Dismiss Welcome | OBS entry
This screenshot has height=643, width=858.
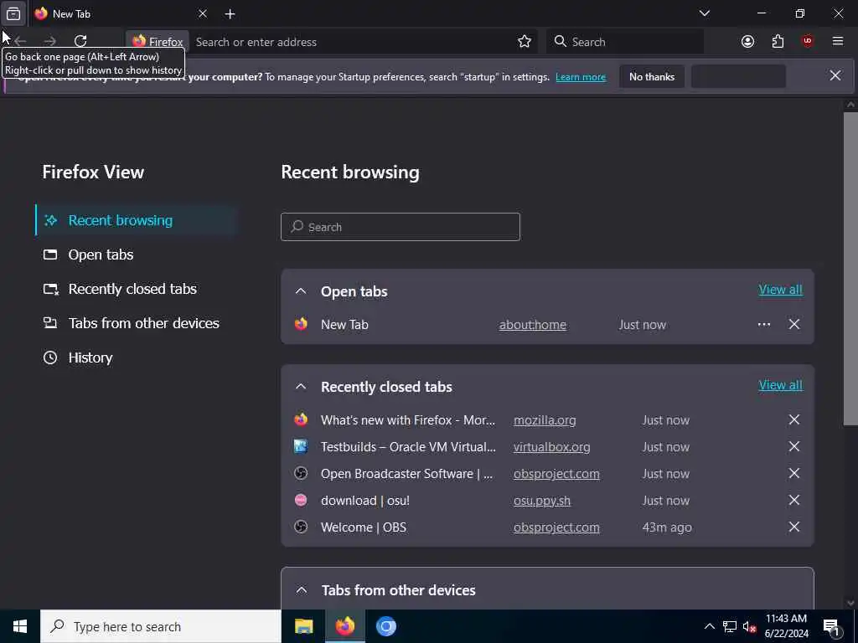pos(794,527)
